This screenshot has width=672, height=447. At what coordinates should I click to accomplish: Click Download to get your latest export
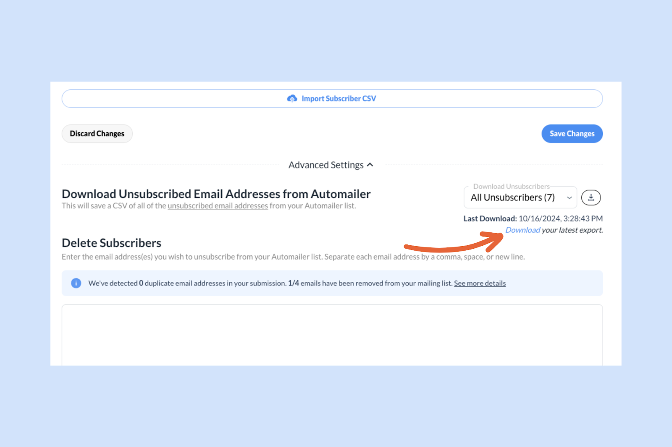[x=522, y=230]
